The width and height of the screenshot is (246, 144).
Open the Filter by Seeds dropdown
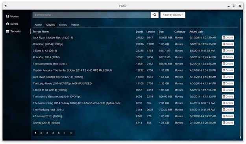(x=173, y=15)
